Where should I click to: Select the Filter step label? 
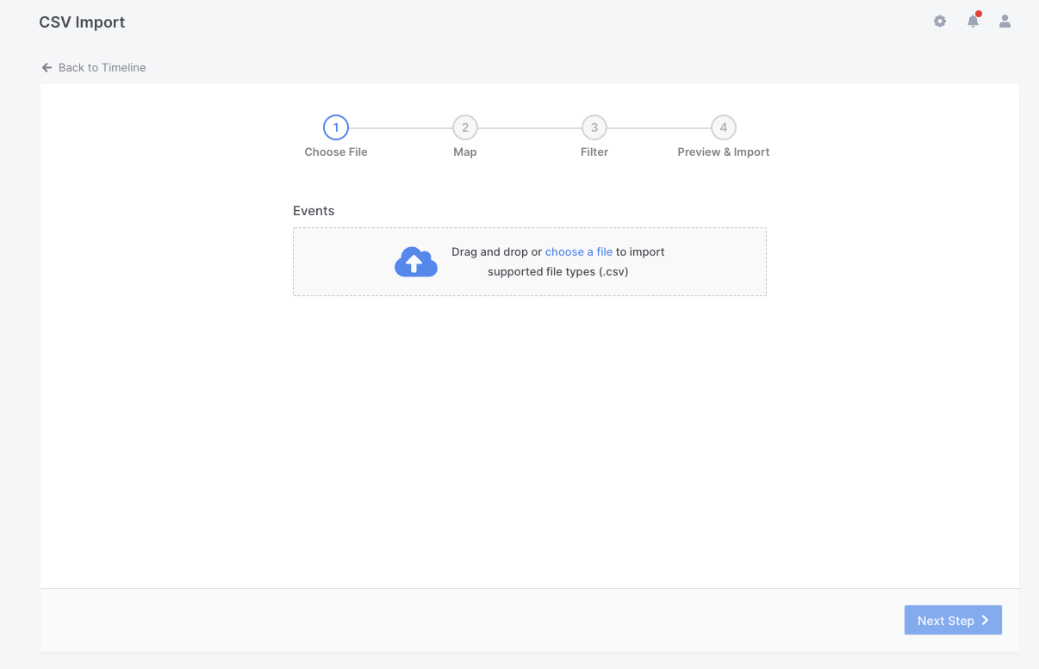tap(594, 152)
